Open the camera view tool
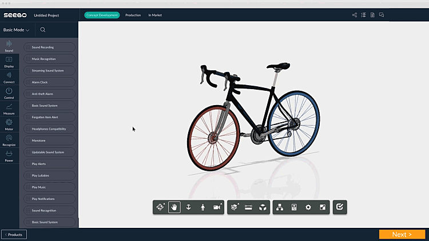The width and height of the screenshot is (429, 241). coord(217,207)
